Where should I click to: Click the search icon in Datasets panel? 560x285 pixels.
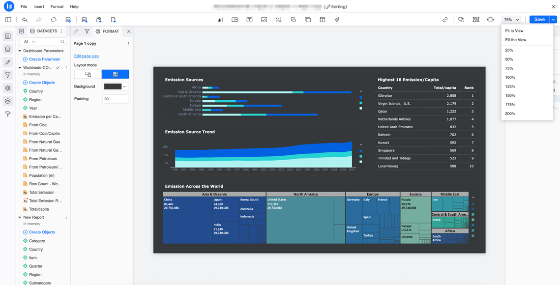(x=62, y=42)
